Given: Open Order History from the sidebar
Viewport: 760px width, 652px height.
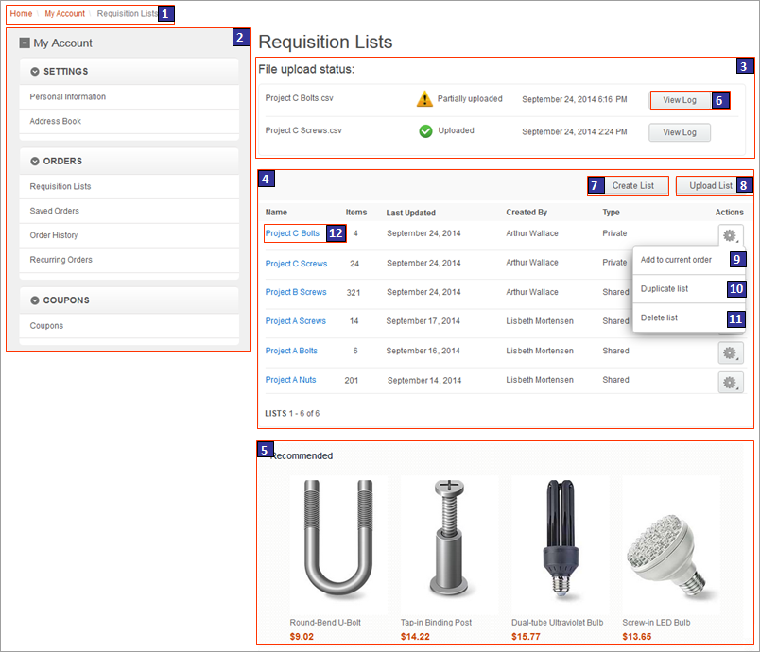Looking at the screenshot, I should pyautogui.click(x=57, y=235).
